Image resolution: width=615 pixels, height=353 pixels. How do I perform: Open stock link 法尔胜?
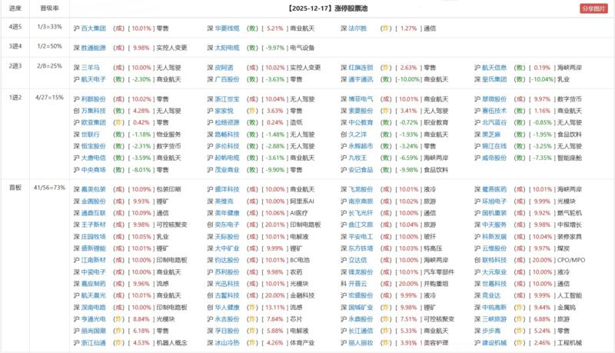click(357, 28)
